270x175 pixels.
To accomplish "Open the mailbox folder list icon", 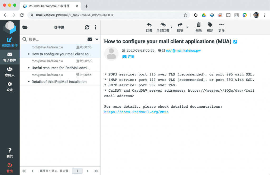I will pos(25,27).
